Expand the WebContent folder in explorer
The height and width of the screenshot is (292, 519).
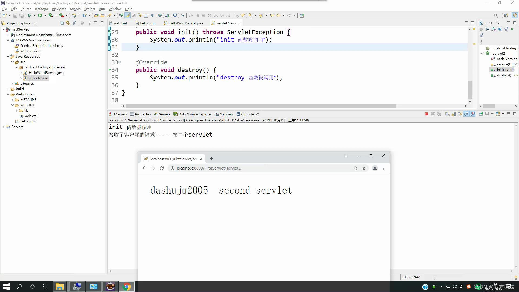pos(8,94)
